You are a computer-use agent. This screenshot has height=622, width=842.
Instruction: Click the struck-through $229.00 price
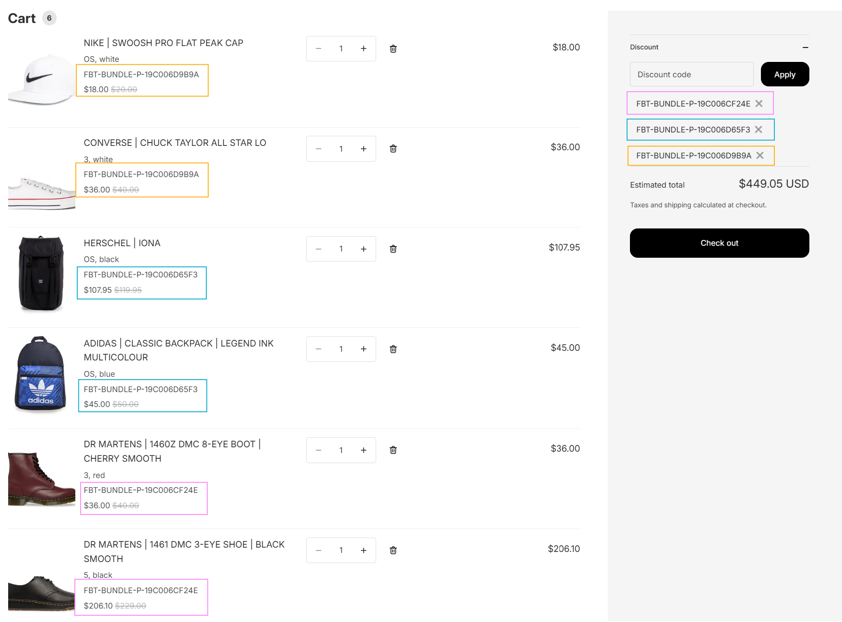pyautogui.click(x=130, y=606)
